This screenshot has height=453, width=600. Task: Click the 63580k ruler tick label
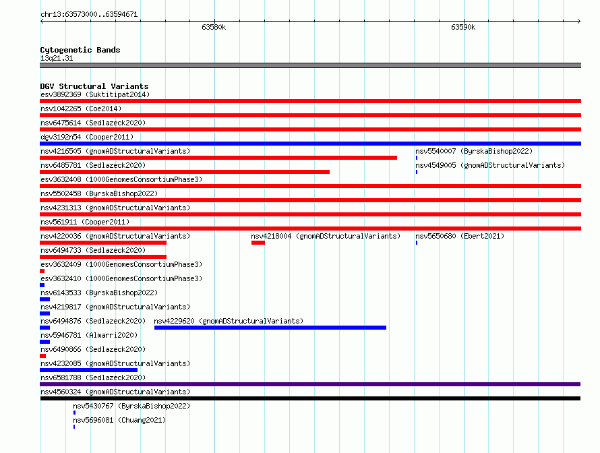point(214,27)
